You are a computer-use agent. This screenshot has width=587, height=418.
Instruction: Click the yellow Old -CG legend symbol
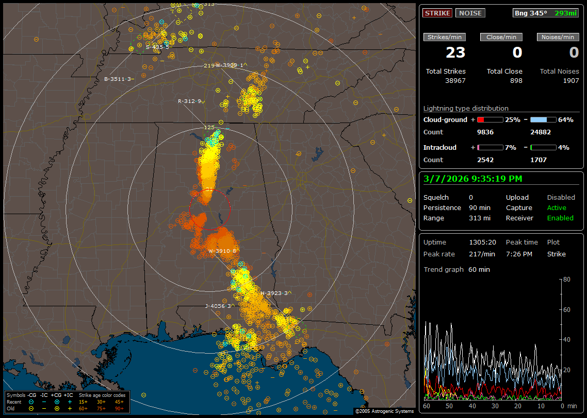click(31, 407)
